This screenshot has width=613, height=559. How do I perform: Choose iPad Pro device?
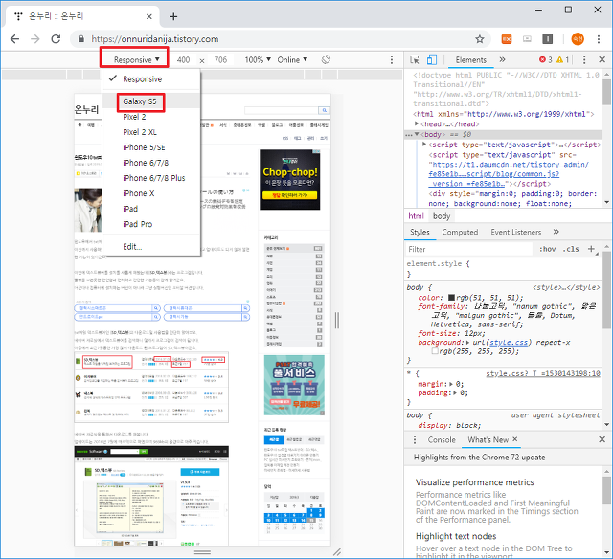pos(151,224)
